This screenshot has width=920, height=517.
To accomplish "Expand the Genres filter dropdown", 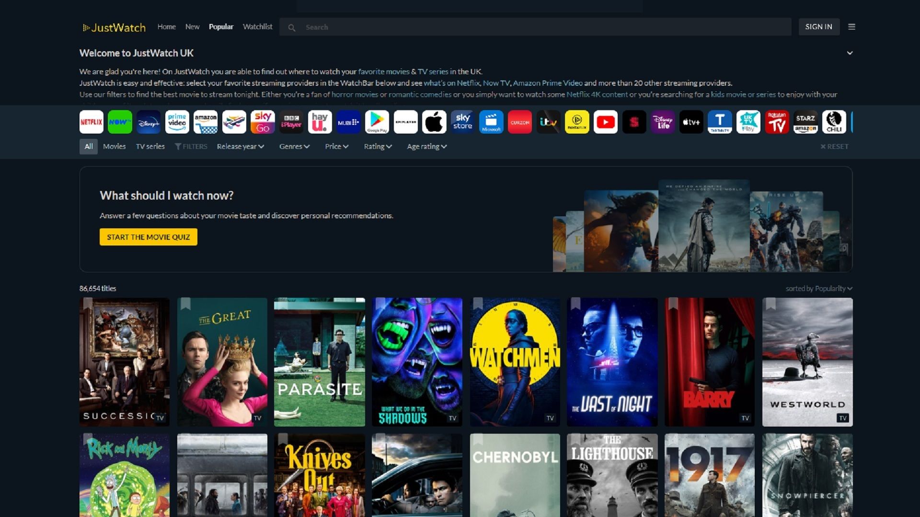I will (294, 146).
